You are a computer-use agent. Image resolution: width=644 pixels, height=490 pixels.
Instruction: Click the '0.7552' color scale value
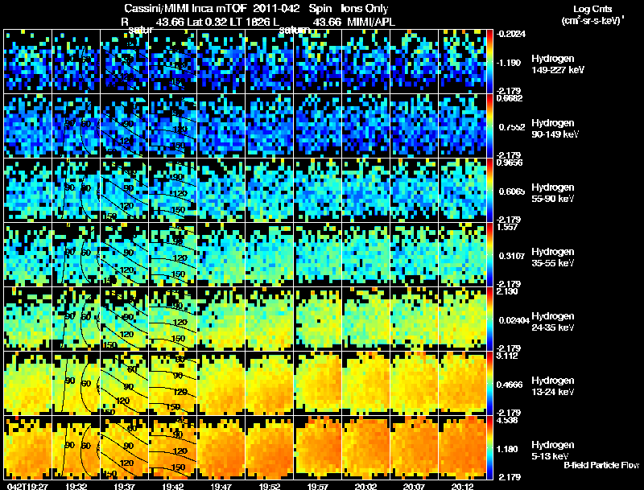click(x=512, y=127)
